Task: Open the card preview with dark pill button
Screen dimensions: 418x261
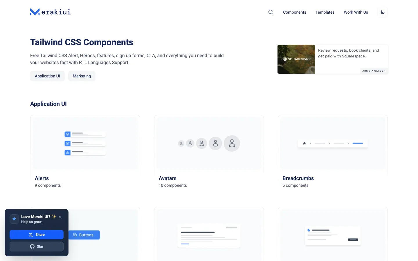Action: click(333, 235)
